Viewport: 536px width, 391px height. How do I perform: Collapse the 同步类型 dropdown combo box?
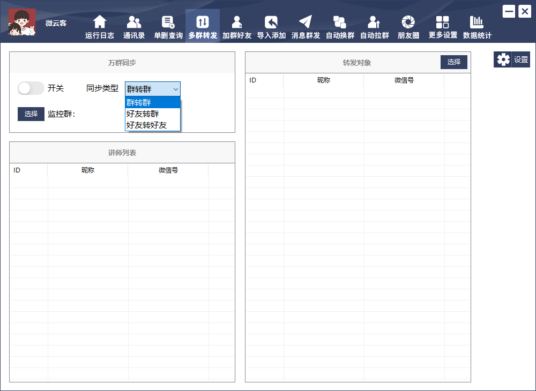point(153,89)
